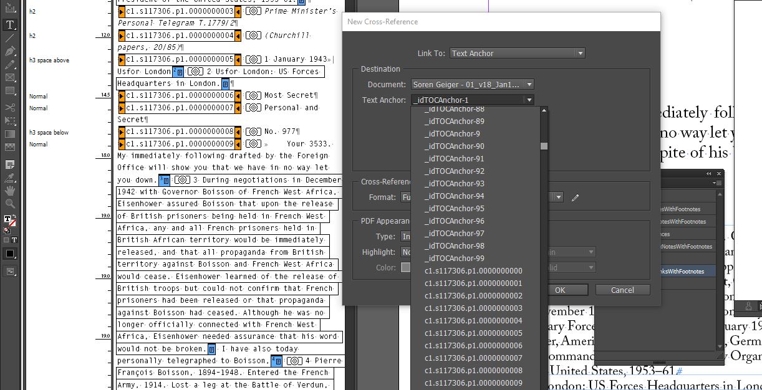Open the Highlight dropdown
This screenshot has height=390, width=762.
coord(407,252)
